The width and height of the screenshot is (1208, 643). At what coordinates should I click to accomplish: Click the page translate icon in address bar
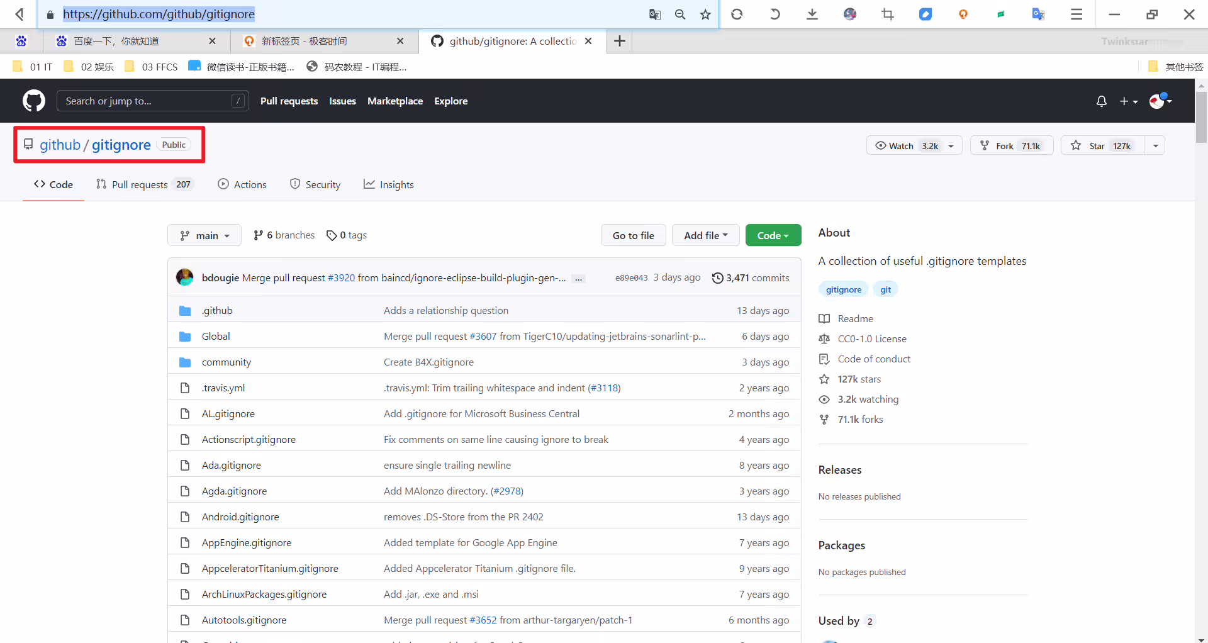pyautogui.click(x=655, y=14)
